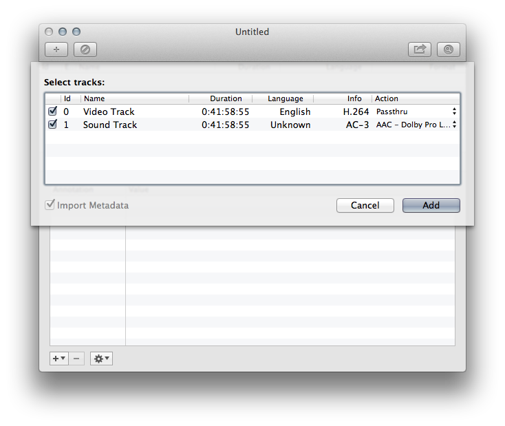Image resolution: width=505 pixels, height=426 pixels.
Task: Zoom the Untitled window
Action: click(76, 32)
